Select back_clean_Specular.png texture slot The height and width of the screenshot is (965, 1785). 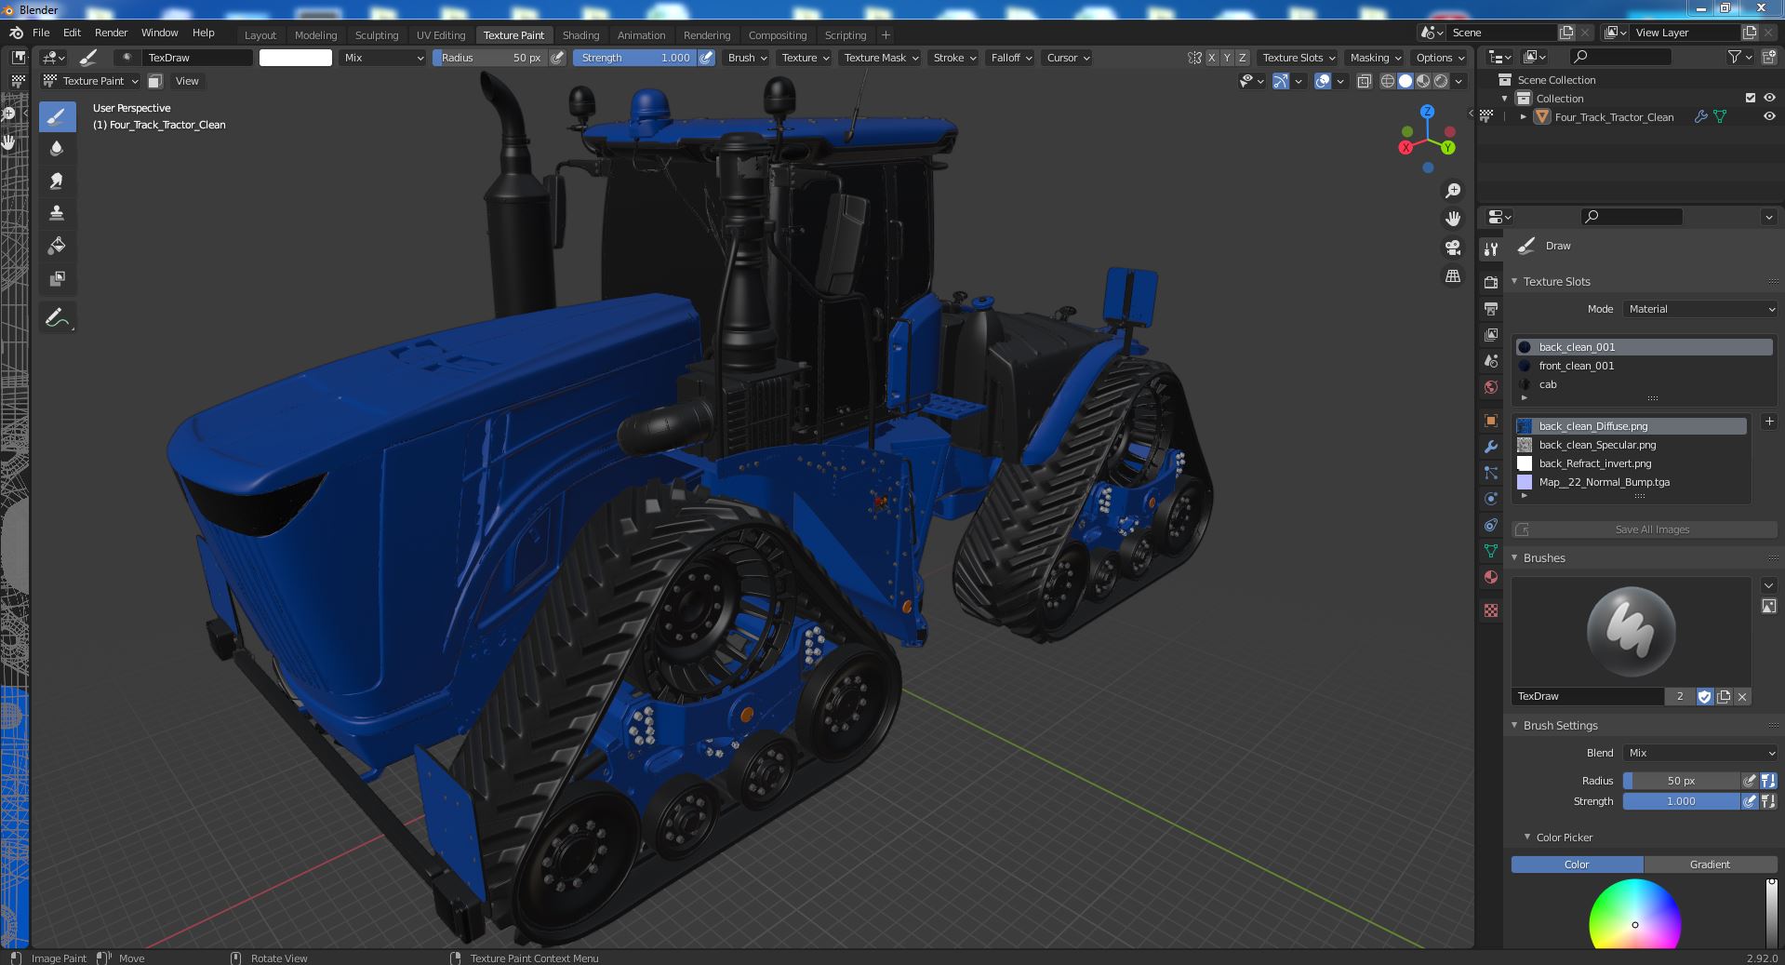tap(1632, 445)
